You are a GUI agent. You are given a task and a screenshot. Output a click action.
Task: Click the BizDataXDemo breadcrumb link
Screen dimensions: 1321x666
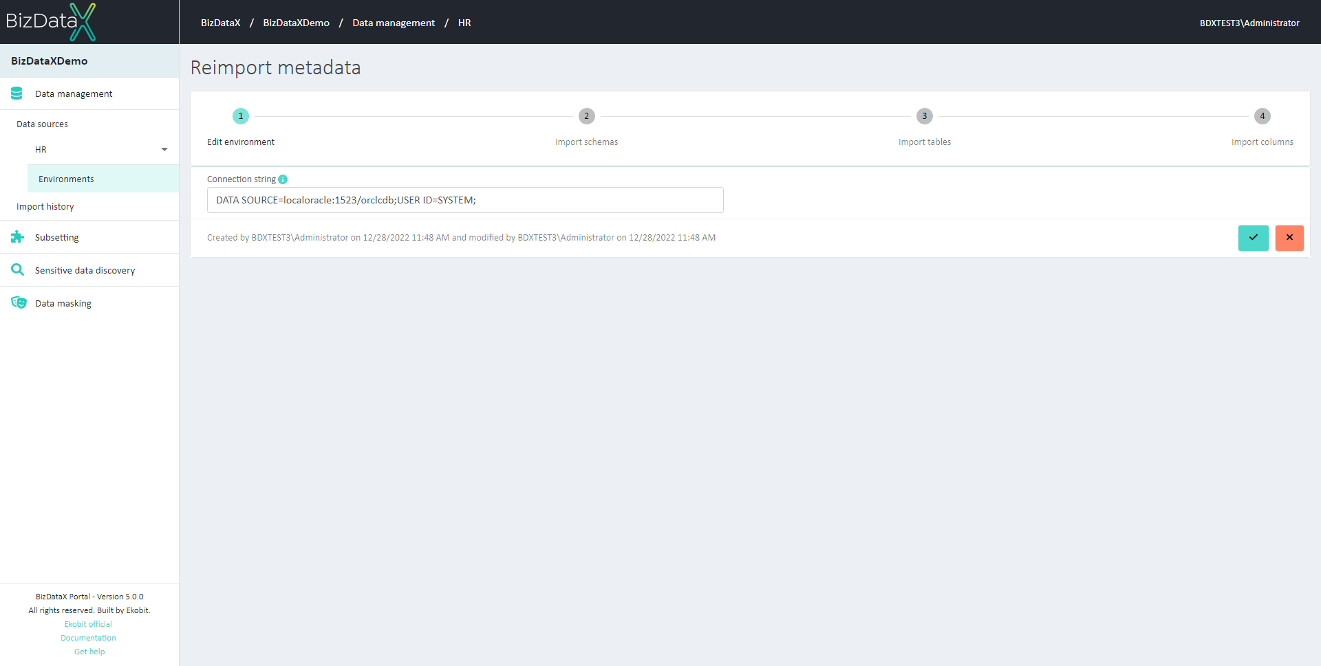pyautogui.click(x=296, y=23)
